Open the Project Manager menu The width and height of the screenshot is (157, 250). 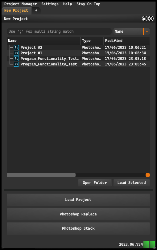pyautogui.click(x=21, y=4)
